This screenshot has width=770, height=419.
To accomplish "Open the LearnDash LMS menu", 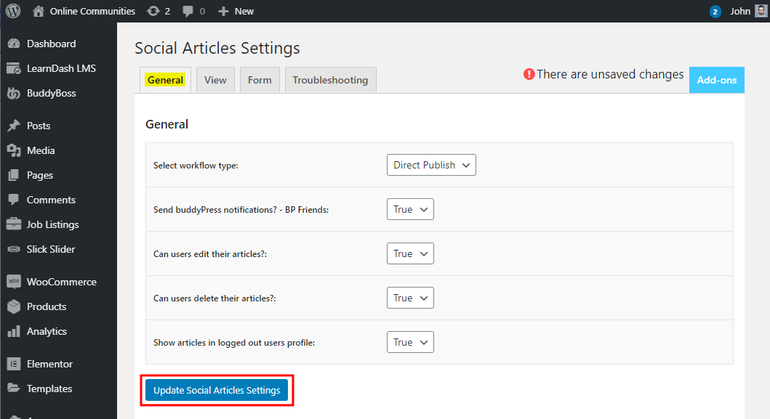I will (x=60, y=68).
